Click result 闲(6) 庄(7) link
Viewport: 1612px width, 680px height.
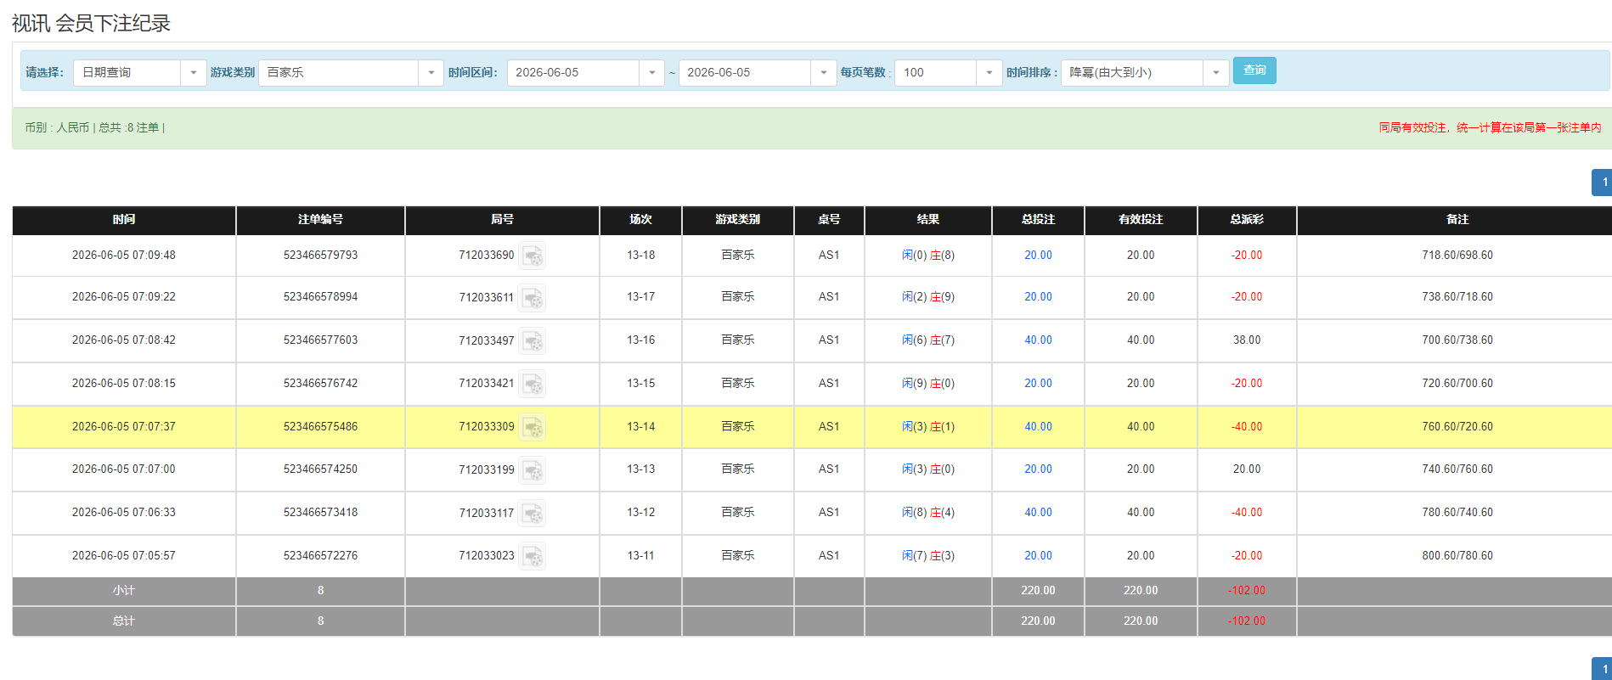(x=928, y=340)
